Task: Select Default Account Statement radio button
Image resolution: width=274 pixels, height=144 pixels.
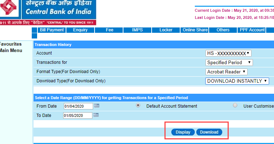Action: 138,105
